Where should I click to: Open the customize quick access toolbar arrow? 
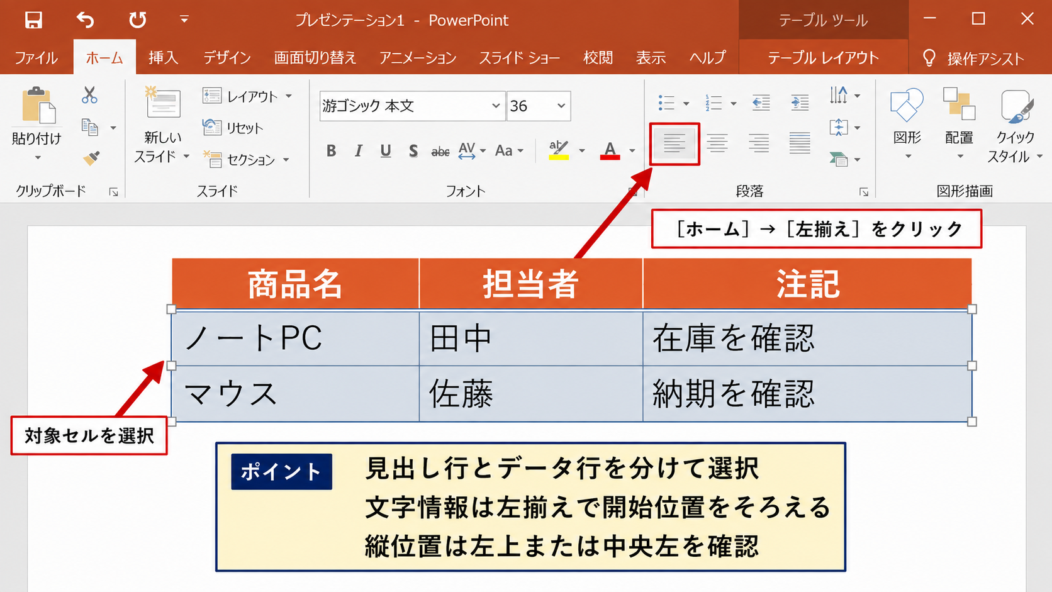pyautogui.click(x=184, y=20)
